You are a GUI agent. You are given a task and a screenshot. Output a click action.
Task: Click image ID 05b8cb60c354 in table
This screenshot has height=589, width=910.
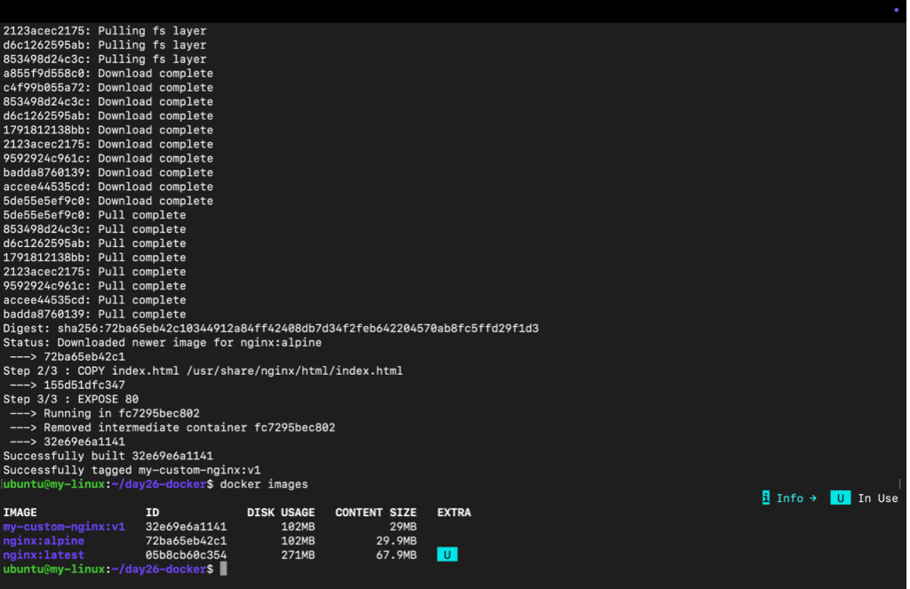coord(187,555)
